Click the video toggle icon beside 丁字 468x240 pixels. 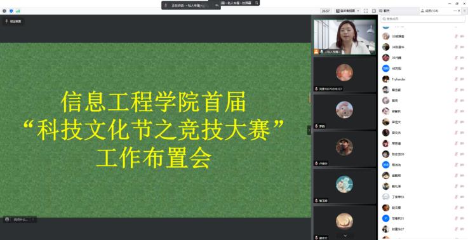[x=462, y=197]
